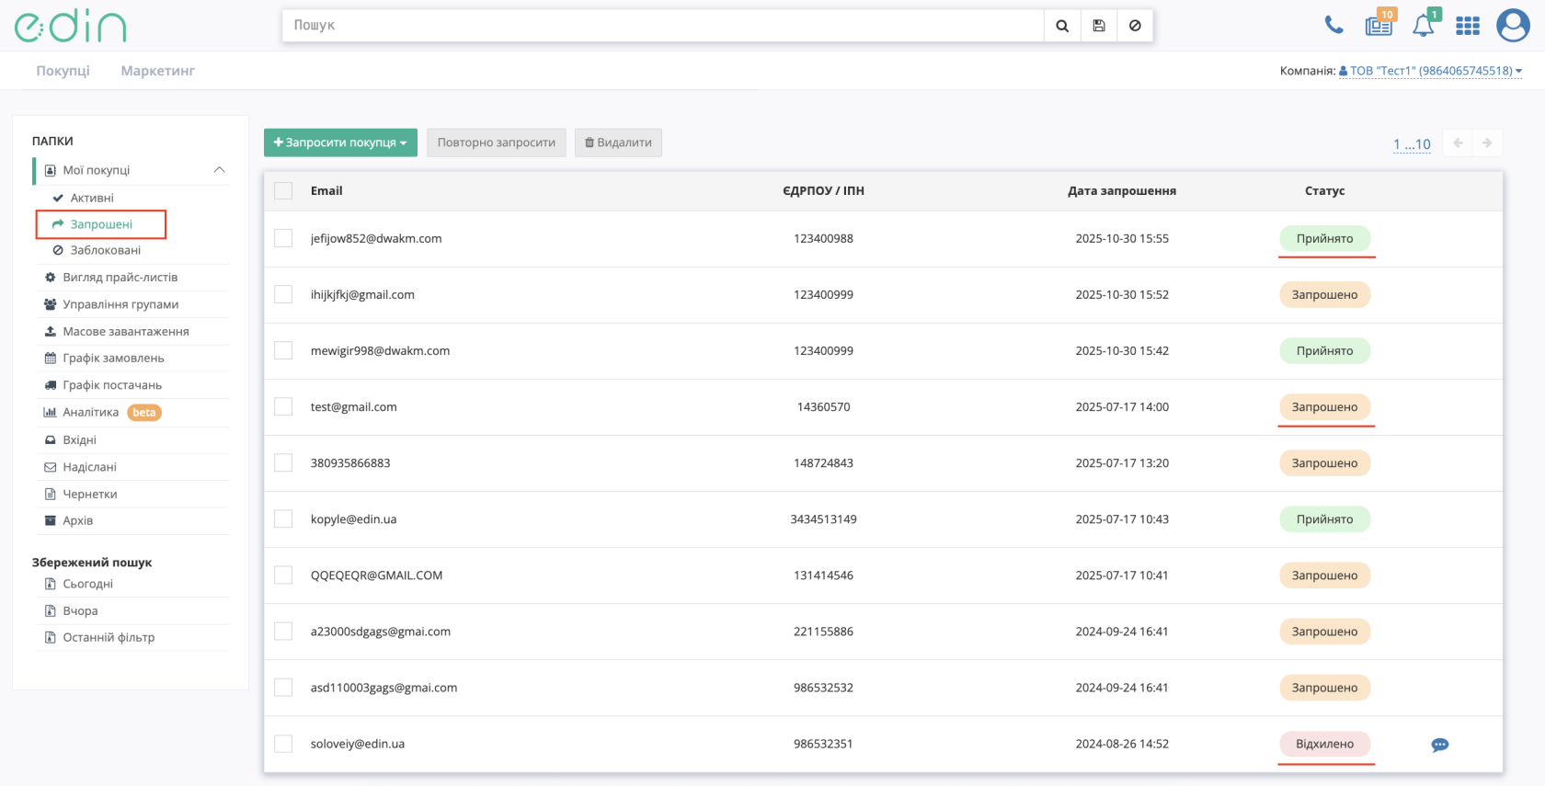Open the user profile avatar
Viewport: 1545px width, 786px height.
pyautogui.click(x=1513, y=26)
